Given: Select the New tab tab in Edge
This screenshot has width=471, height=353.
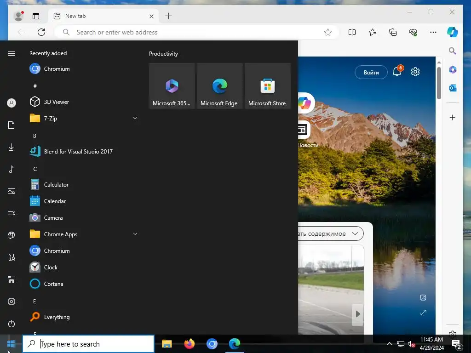Looking at the screenshot, I should coord(103,16).
